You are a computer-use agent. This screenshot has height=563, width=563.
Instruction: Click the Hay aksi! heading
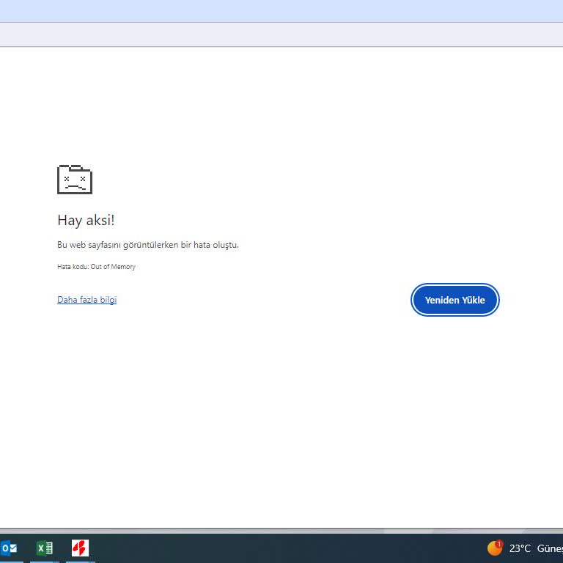pyautogui.click(x=86, y=220)
